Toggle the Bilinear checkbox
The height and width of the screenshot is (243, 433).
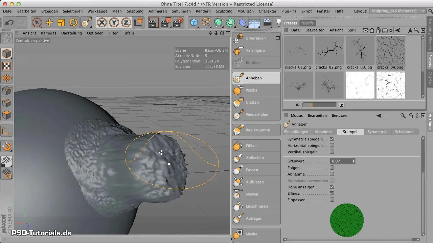(332, 193)
